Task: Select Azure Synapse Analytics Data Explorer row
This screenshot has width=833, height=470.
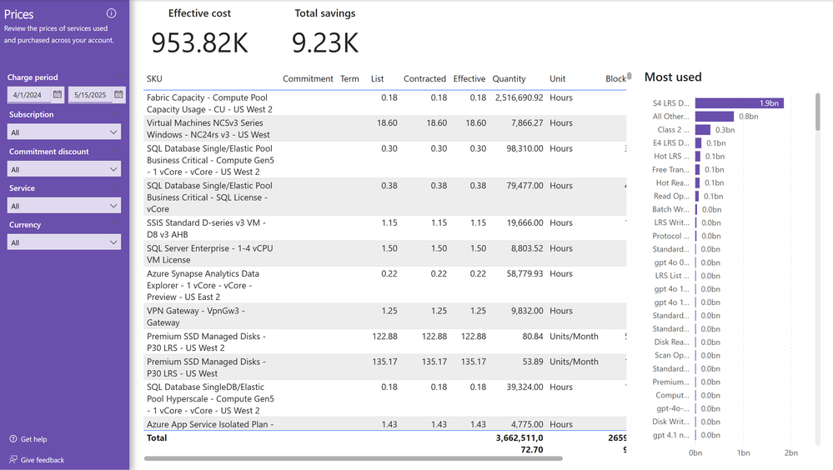Action: [384, 285]
